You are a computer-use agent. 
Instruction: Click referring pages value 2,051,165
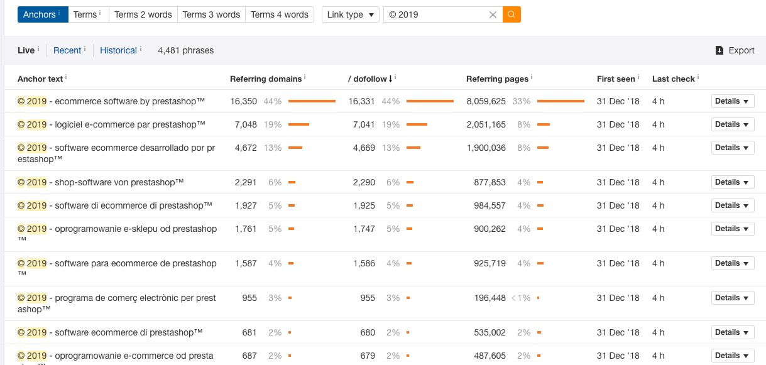[x=486, y=124]
